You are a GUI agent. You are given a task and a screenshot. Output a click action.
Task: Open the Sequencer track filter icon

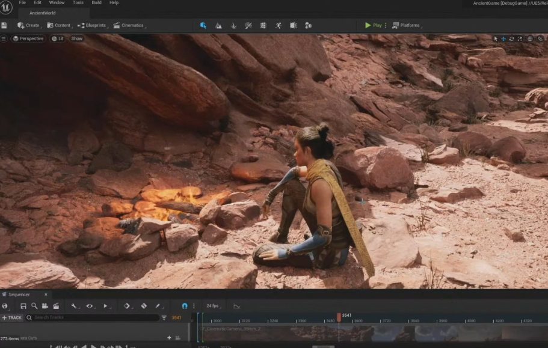tap(164, 317)
